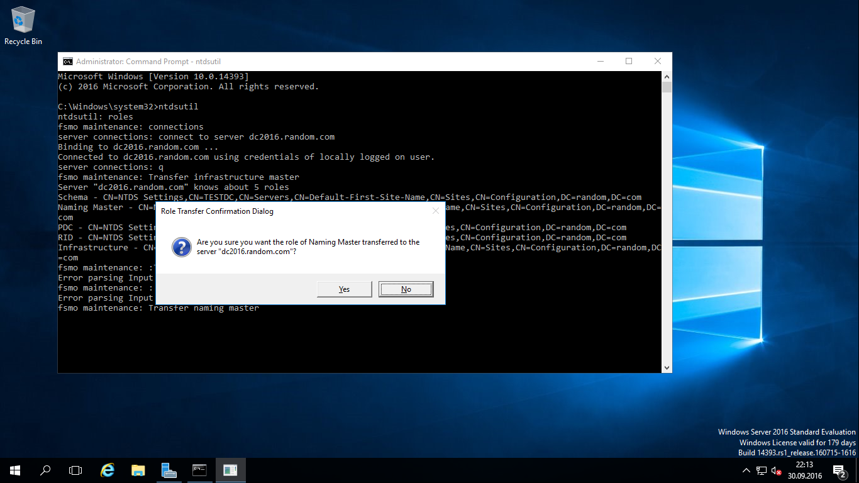Image resolution: width=859 pixels, height=483 pixels.
Task: Click the Command Prompt title bar text
Action: click(x=148, y=62)
